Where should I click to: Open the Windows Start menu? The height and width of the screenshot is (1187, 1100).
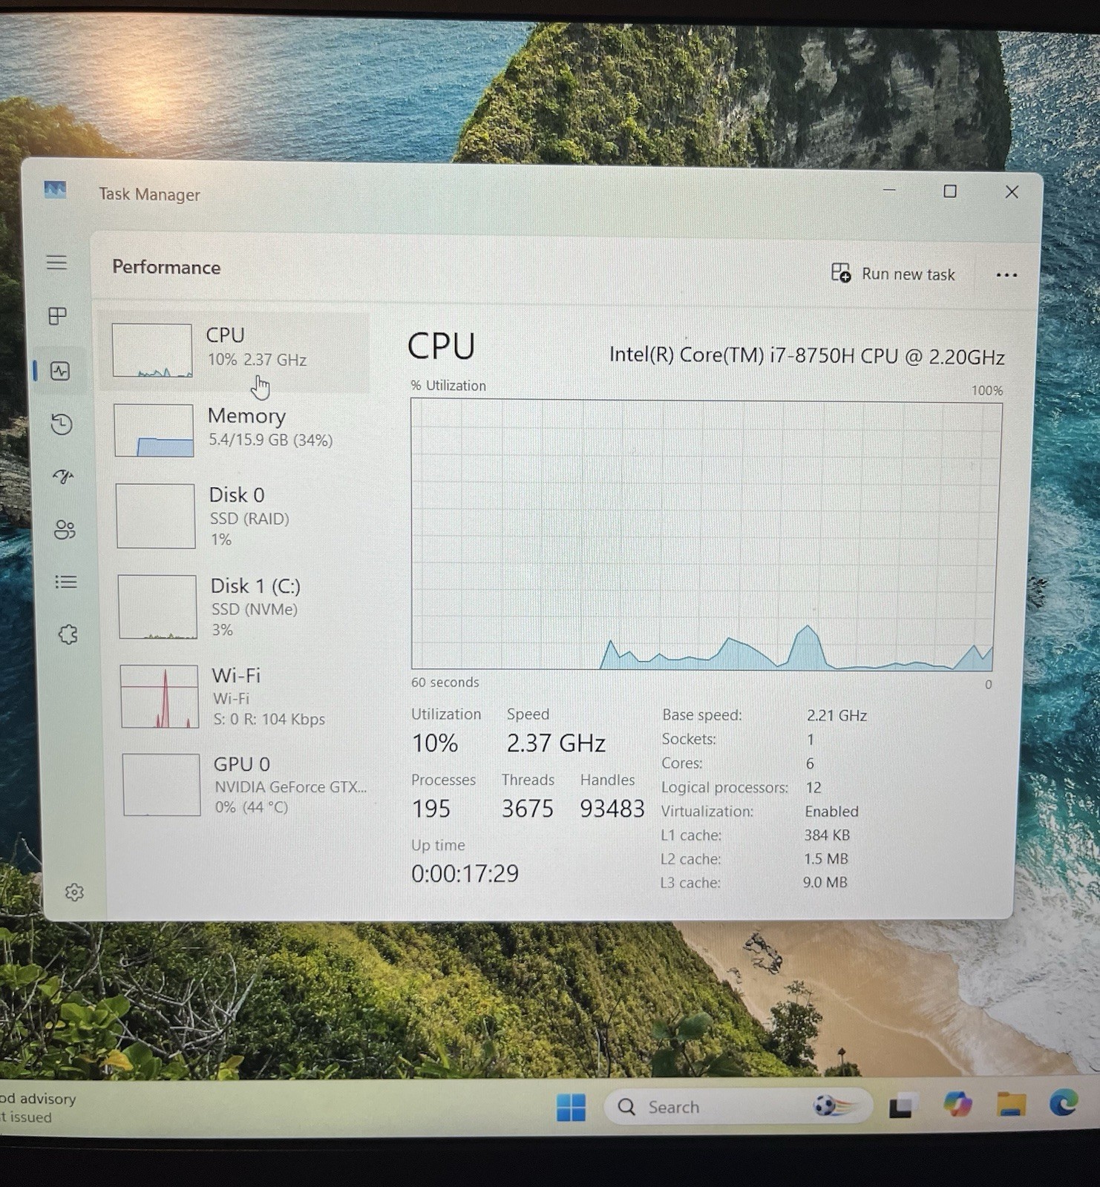[571, 1107]
